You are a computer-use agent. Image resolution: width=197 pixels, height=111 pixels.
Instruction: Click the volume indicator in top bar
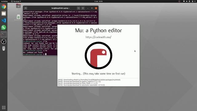187,1
